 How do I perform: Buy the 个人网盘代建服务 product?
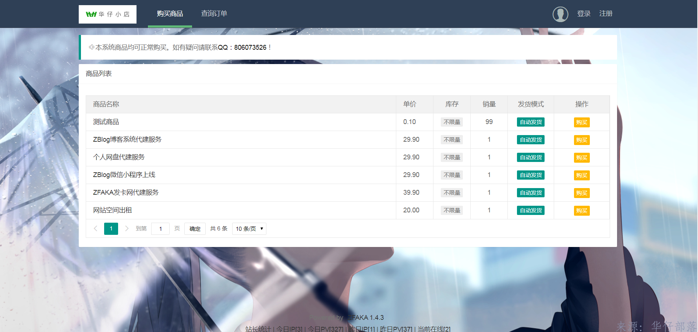(x=582, y=158)
